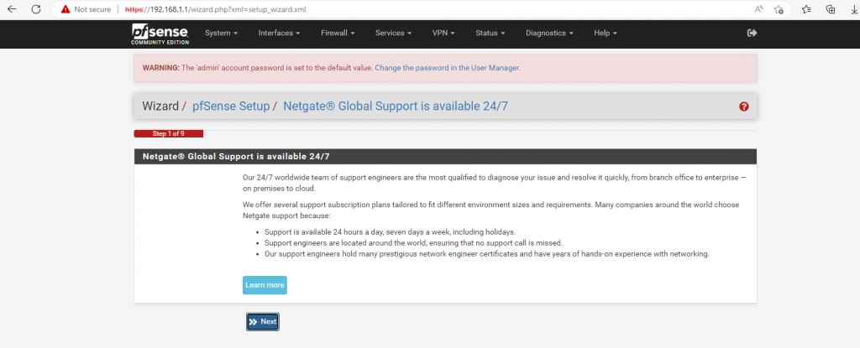Click the Step 1 of 9 progress bar
This screenshot has width=860, height=348.
click(168, 133)
